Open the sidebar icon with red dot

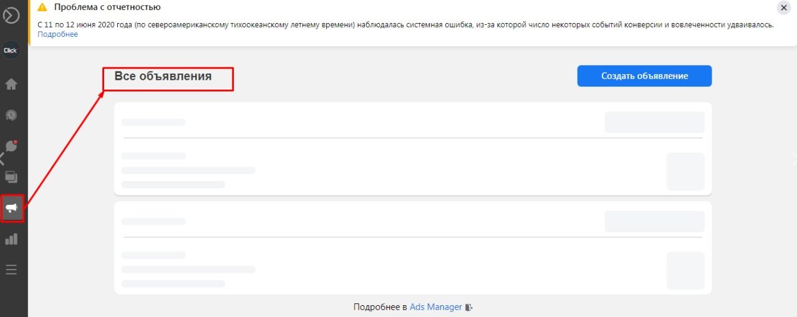11,146
